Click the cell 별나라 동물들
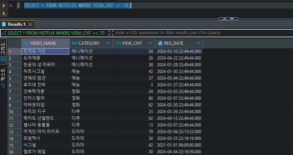The height and width of the screenshot is (155, 293). coord(46,125)
